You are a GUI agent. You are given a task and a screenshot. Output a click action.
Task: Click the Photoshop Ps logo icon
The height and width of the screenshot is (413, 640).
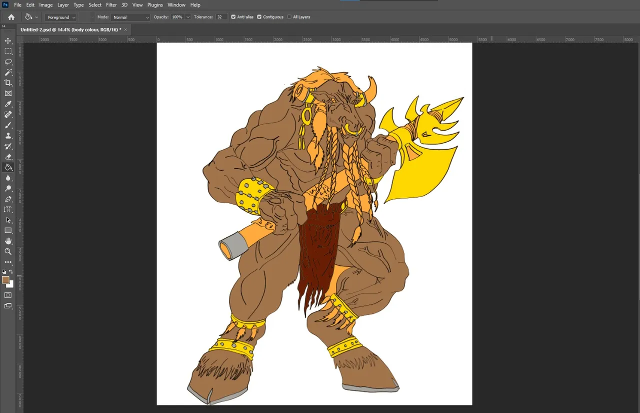coord(5,5)
